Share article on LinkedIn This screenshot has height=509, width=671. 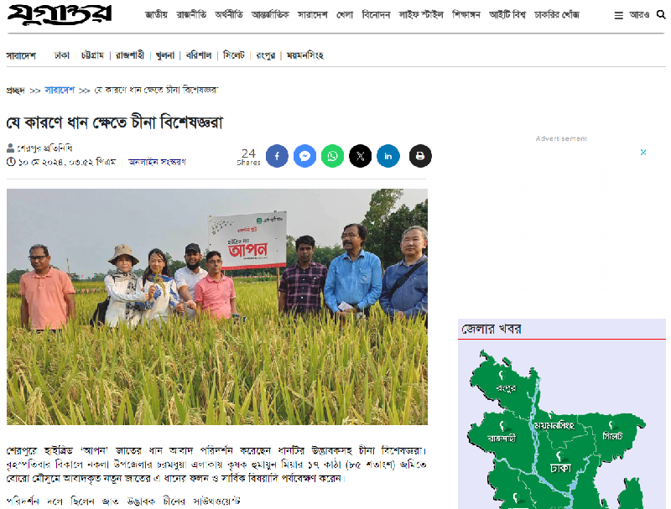(x=388, y=156)
